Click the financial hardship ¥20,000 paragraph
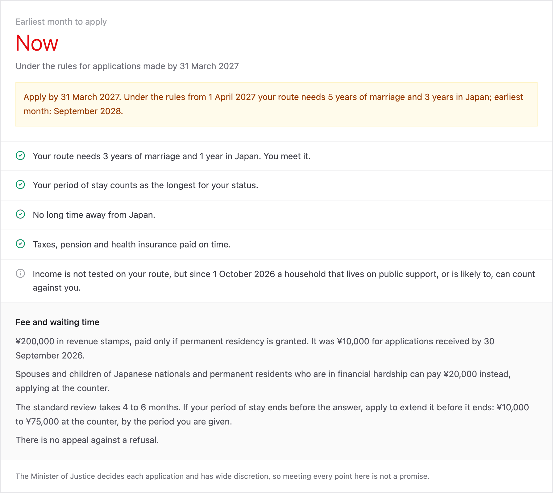Image resolution: width=553 pixels, height=493 pixels. tap(263, 381)
